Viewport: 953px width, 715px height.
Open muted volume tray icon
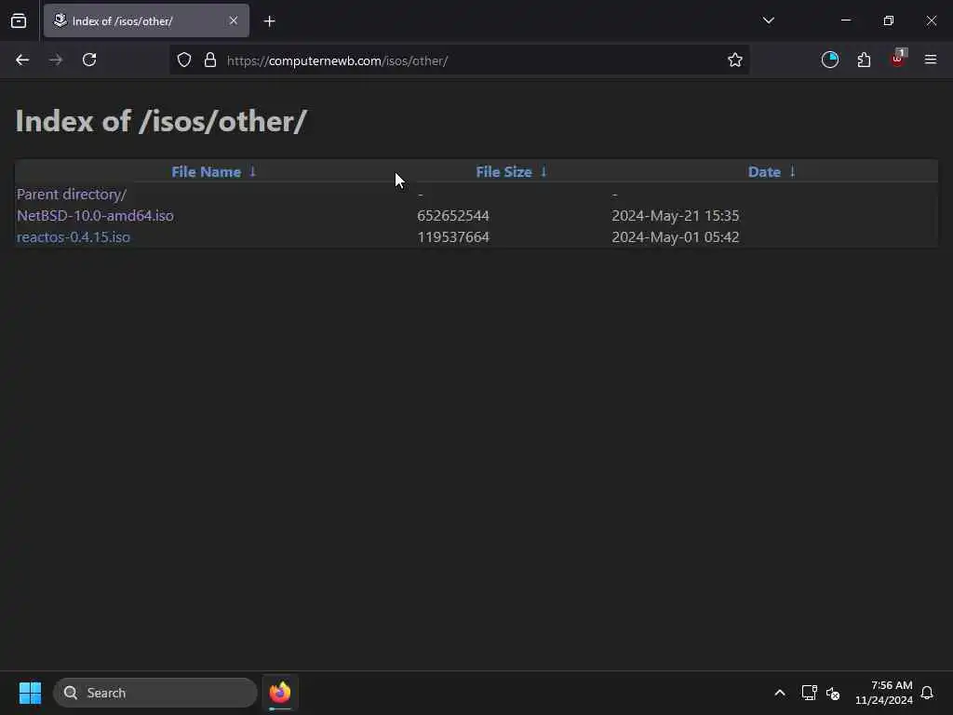click(833, 693)
